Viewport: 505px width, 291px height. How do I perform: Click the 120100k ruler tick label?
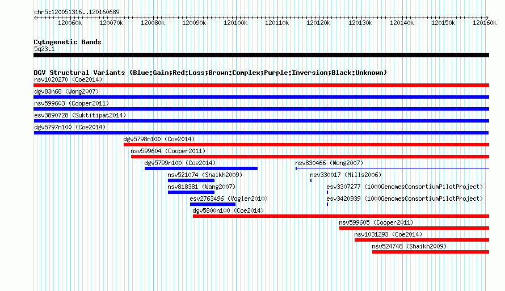pyautogui.click(x=235, y=23)
